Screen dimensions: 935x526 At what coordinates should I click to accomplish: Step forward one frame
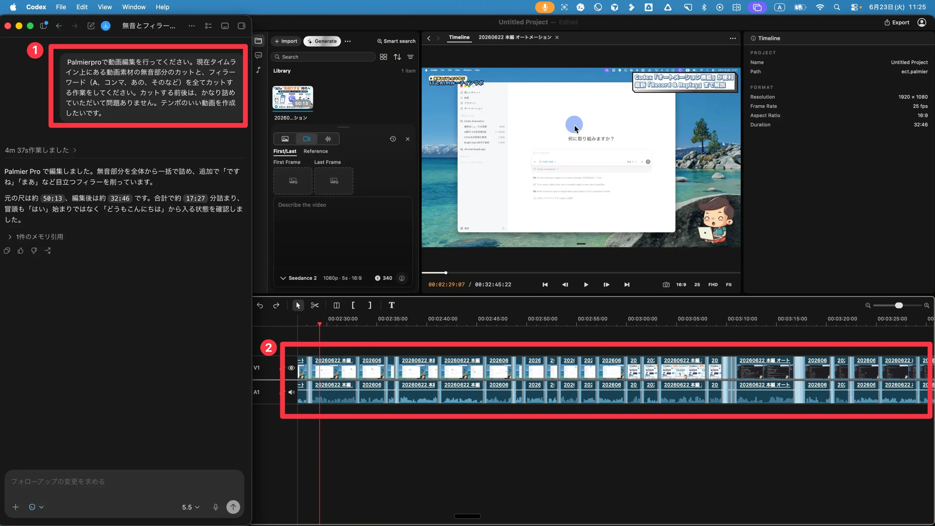click(x=606, y=285)
